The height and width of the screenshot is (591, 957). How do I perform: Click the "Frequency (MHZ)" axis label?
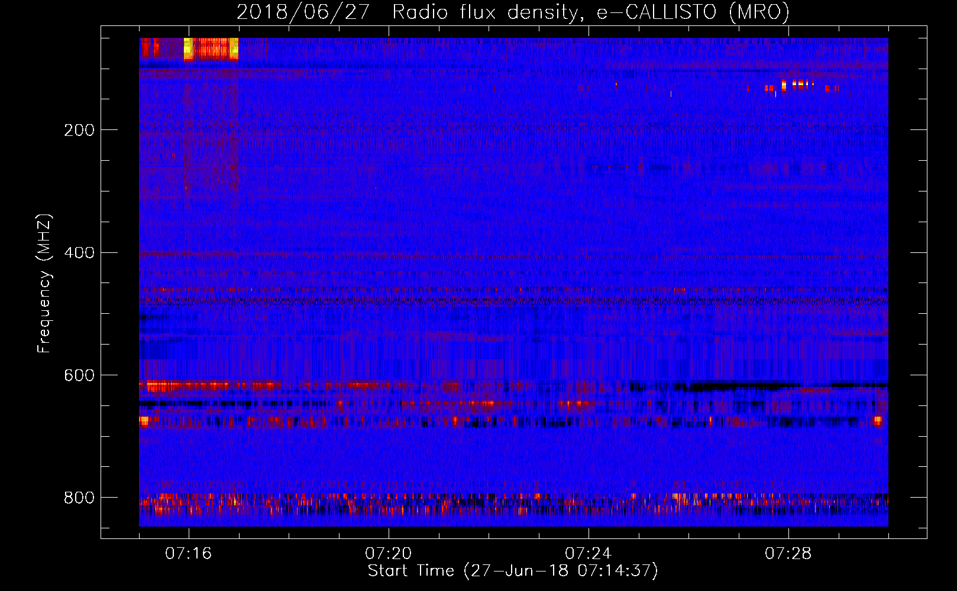44,284
